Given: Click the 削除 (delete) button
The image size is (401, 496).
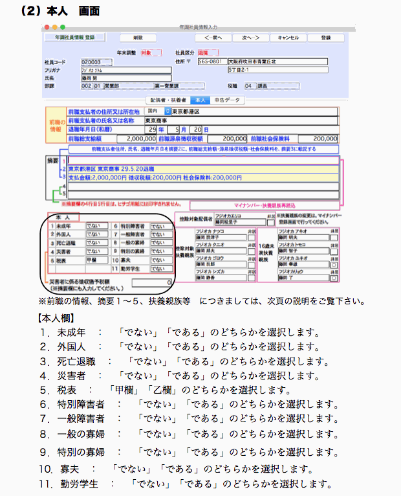Looking at the screenshot, I should coord(138,38).
